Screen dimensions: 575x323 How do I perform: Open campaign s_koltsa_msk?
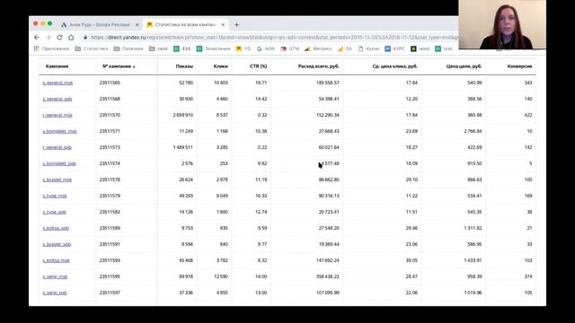(56, 260)
